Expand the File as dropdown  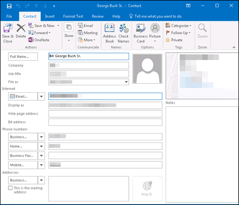126,82
